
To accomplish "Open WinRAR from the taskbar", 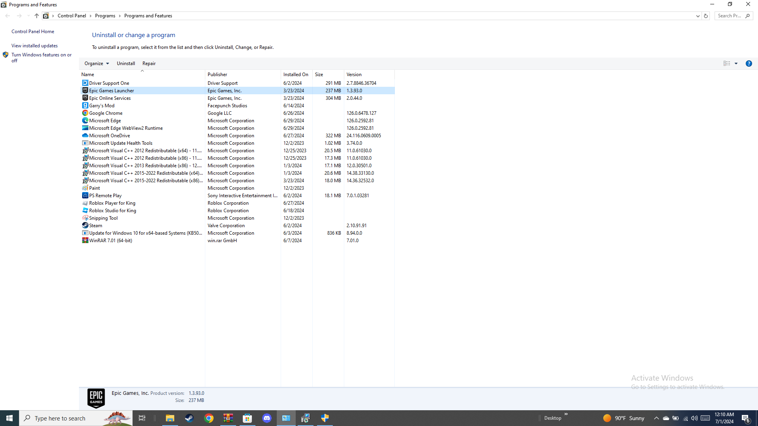I will (228, 418).
